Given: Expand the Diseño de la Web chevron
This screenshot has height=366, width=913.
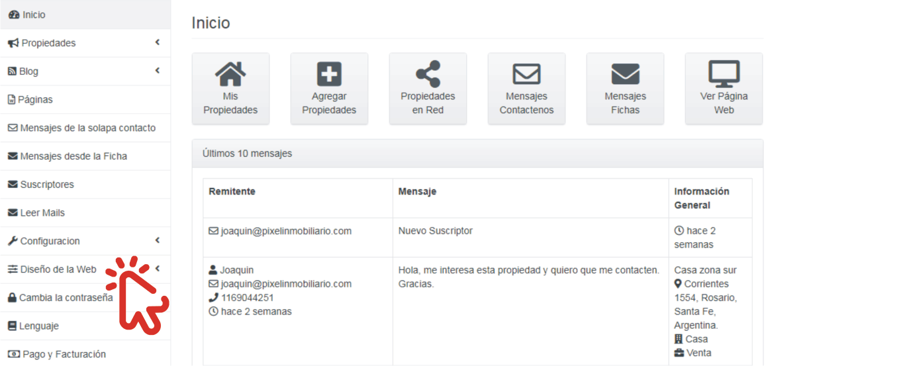Looking at the screenshot, I should pos(158,269).
